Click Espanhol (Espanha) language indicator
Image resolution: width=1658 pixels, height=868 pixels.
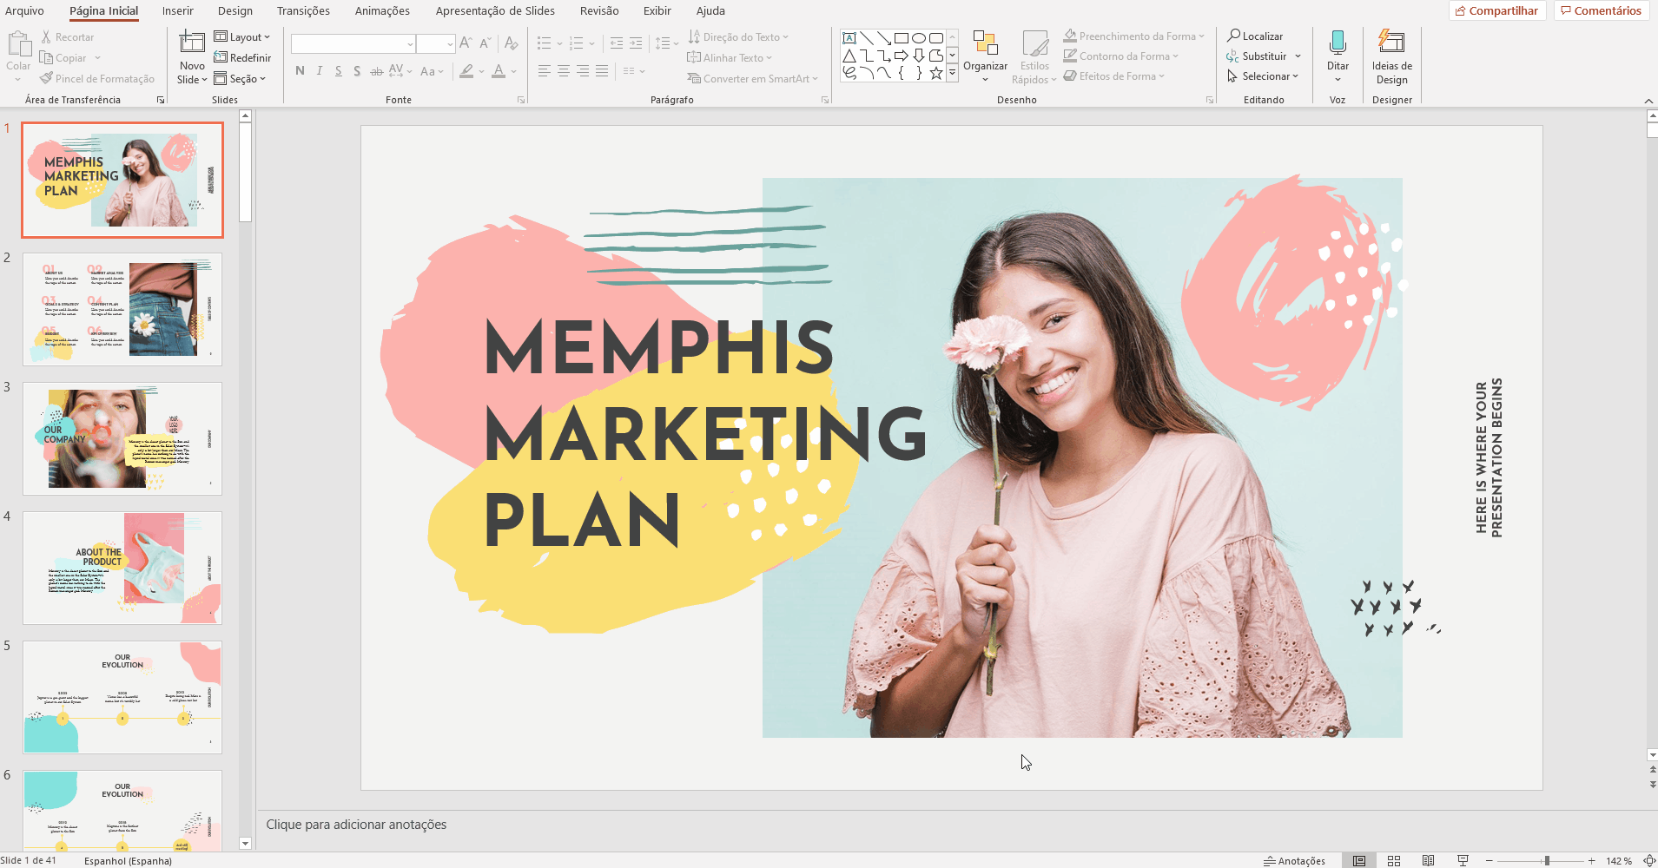click(x=128, y=860)
